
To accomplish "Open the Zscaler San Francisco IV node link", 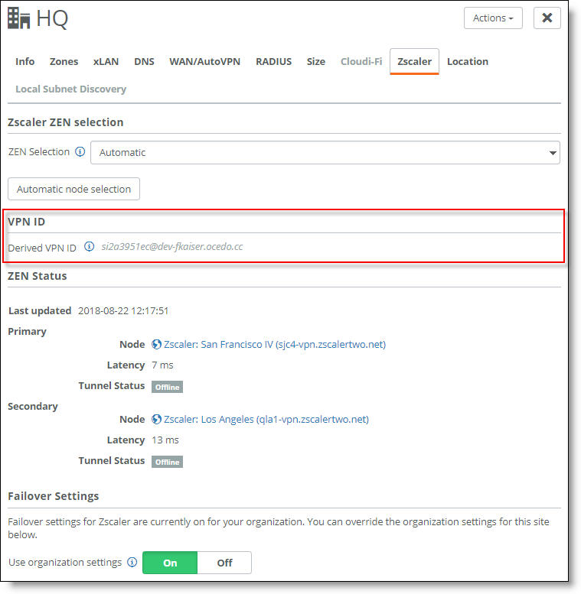I will click(x=275, y=344).
